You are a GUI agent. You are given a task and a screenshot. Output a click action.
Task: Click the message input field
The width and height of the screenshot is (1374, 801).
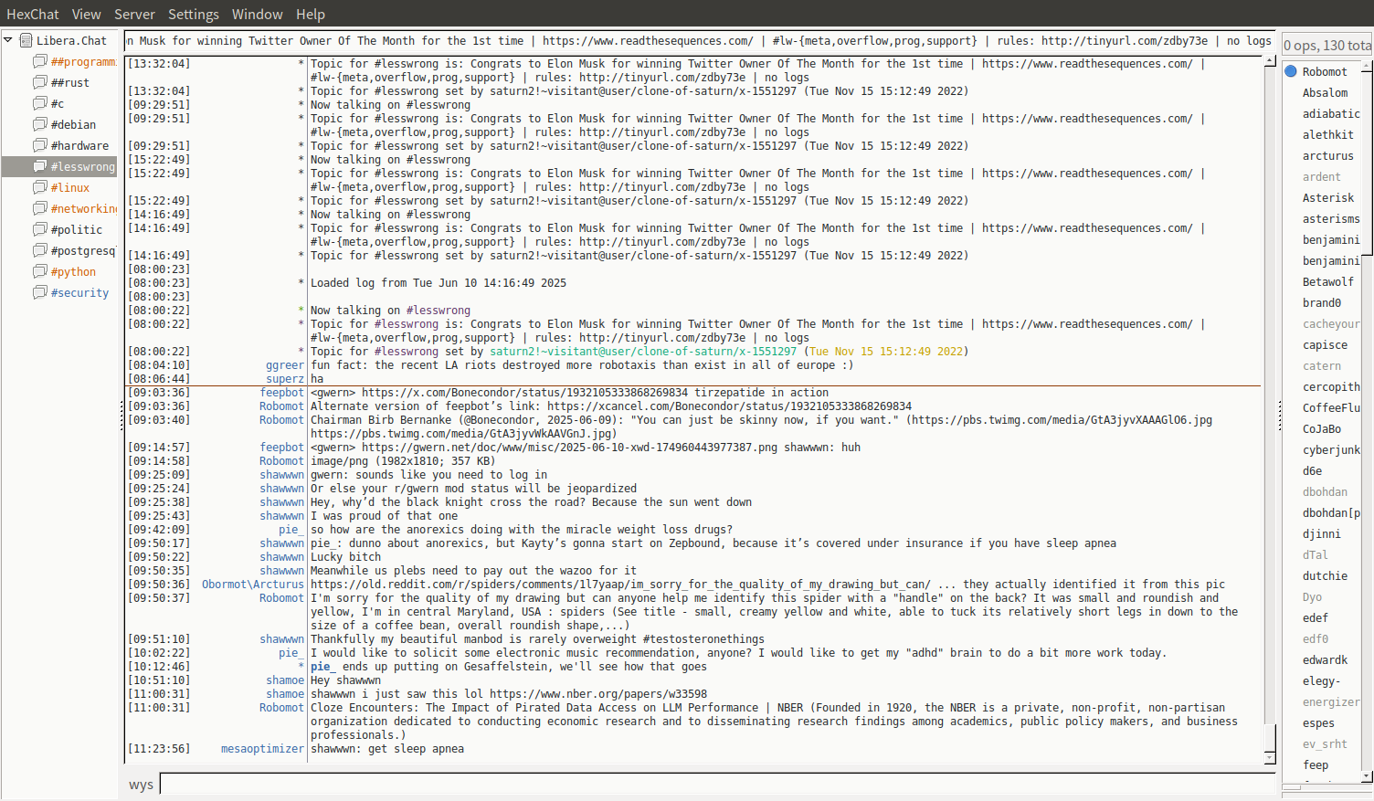point(716,784)
